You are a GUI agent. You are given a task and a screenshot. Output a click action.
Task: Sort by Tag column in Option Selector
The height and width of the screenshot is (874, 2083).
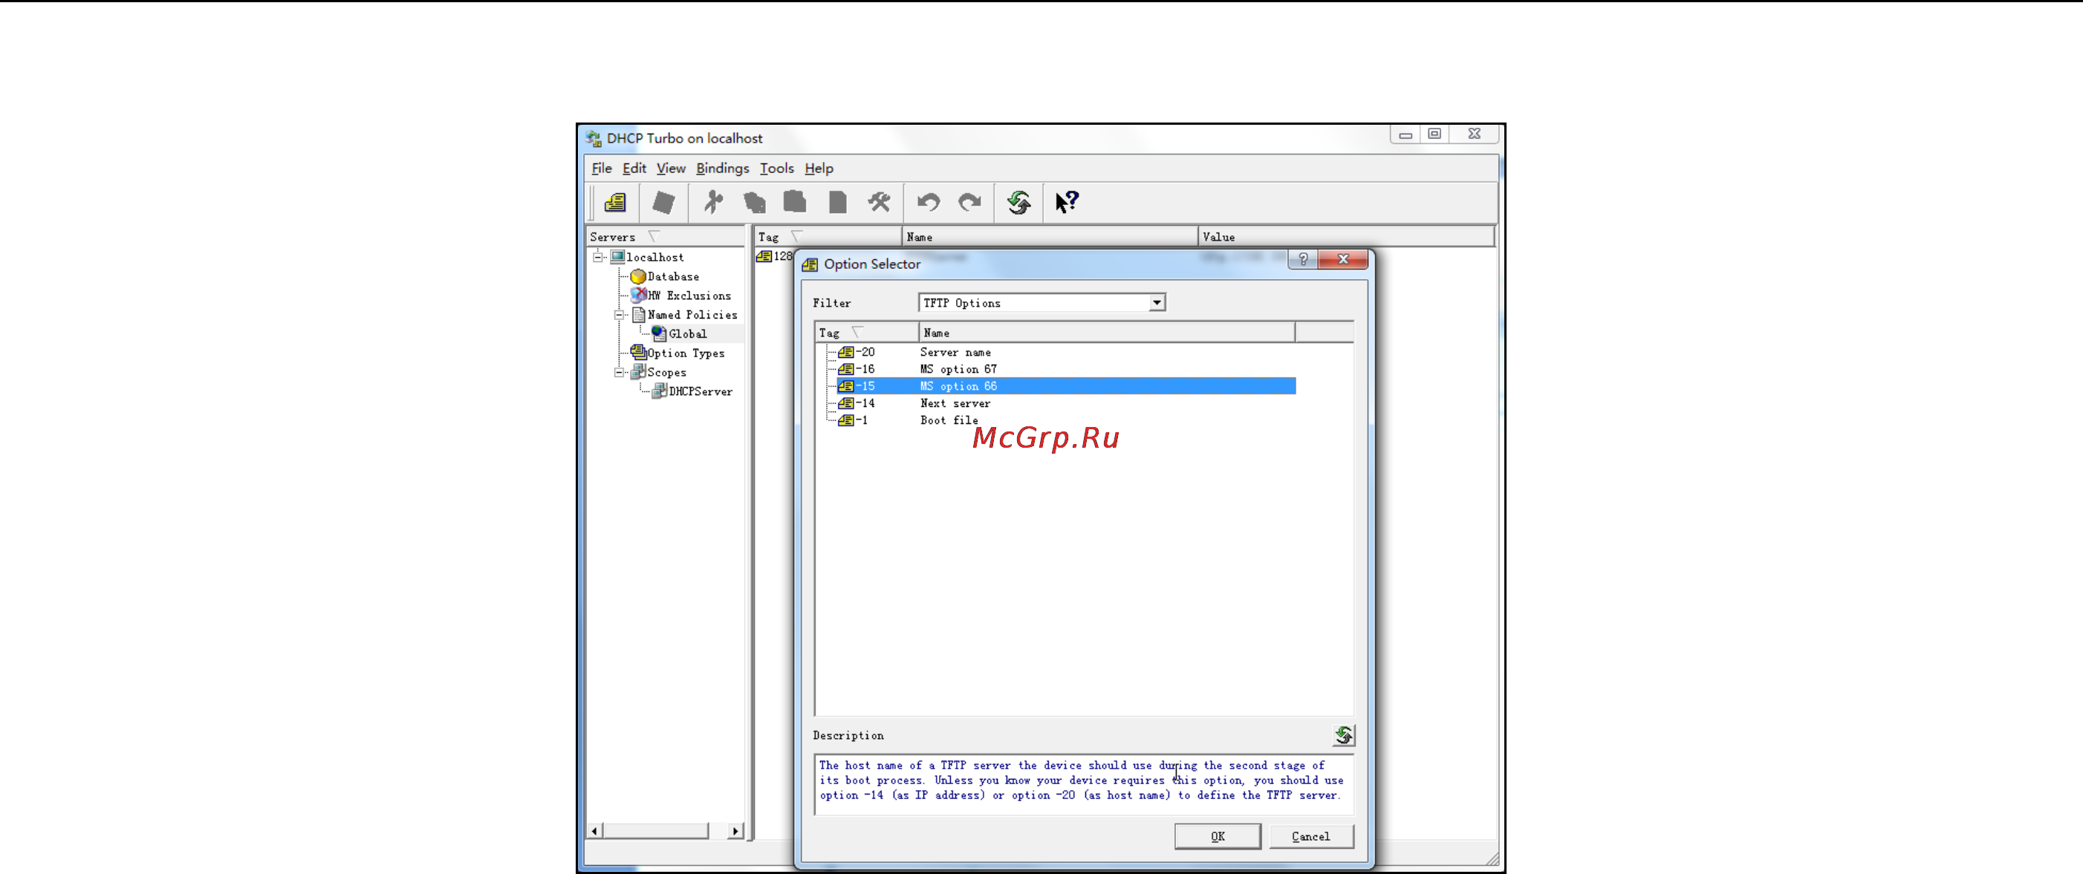pos(866,332)
